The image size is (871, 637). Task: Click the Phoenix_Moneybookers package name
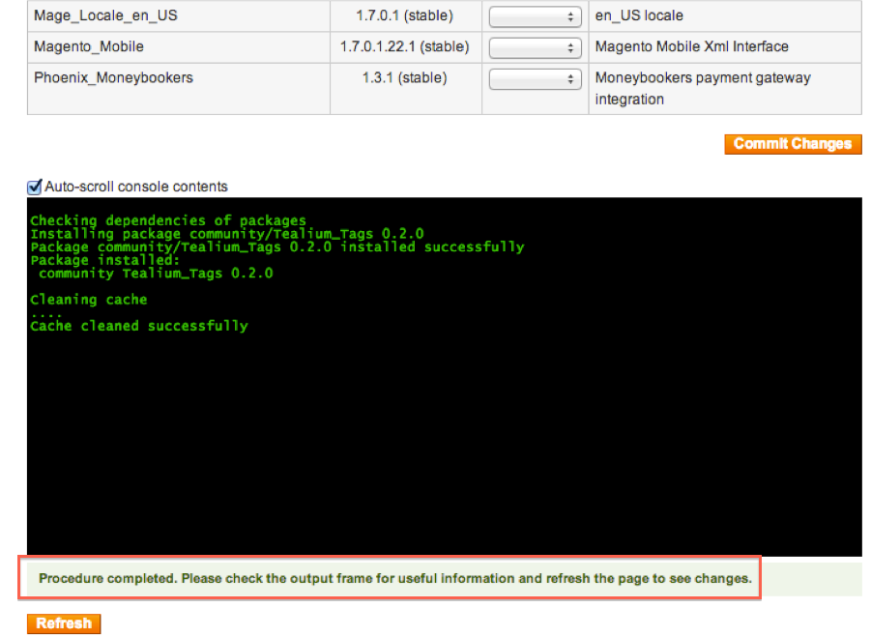click(x=113, y=77)
